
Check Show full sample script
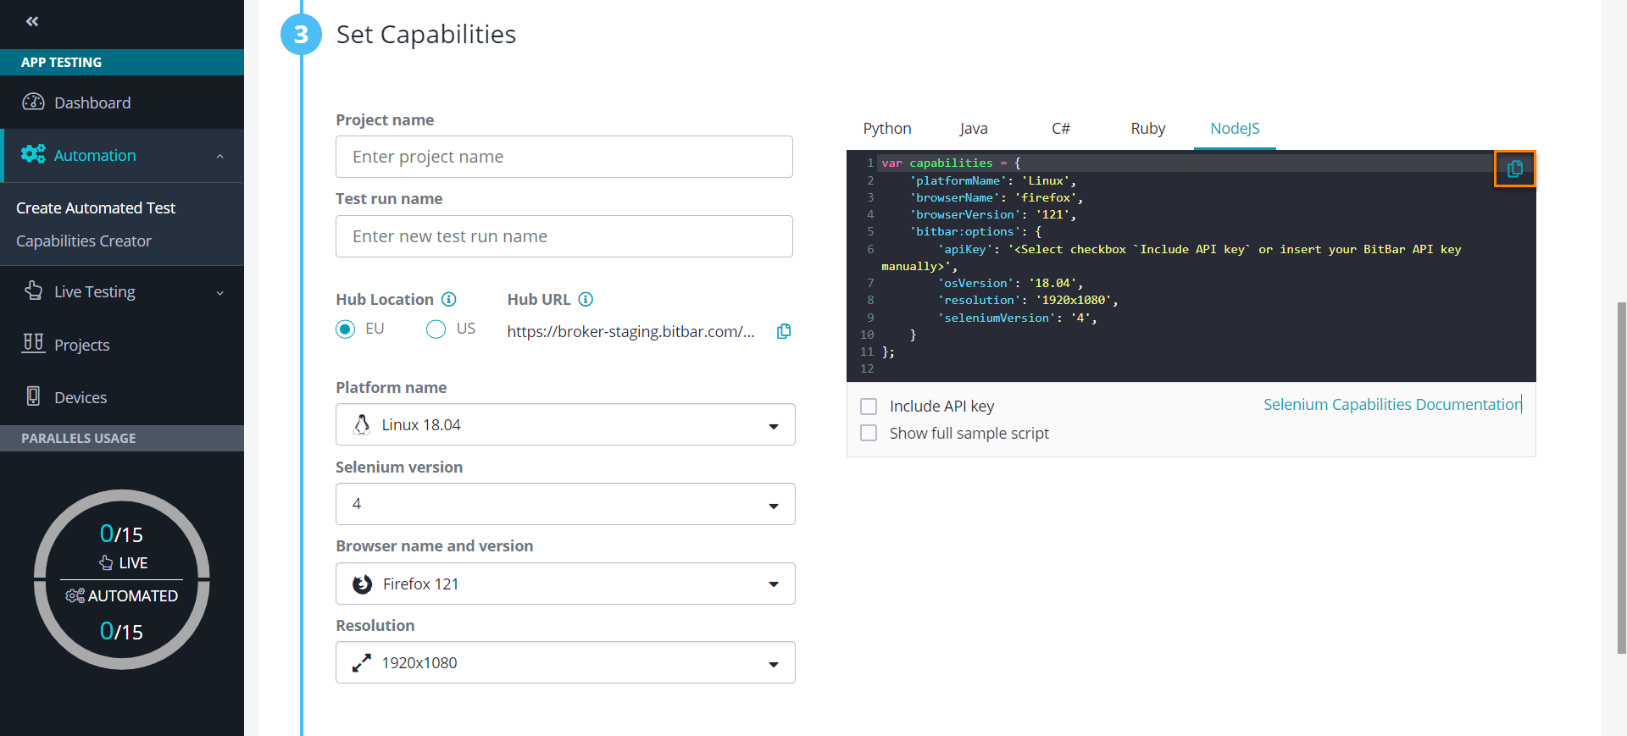869,434
